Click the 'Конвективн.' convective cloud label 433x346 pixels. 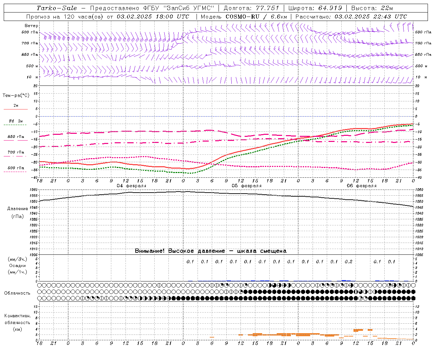[17, 316]
